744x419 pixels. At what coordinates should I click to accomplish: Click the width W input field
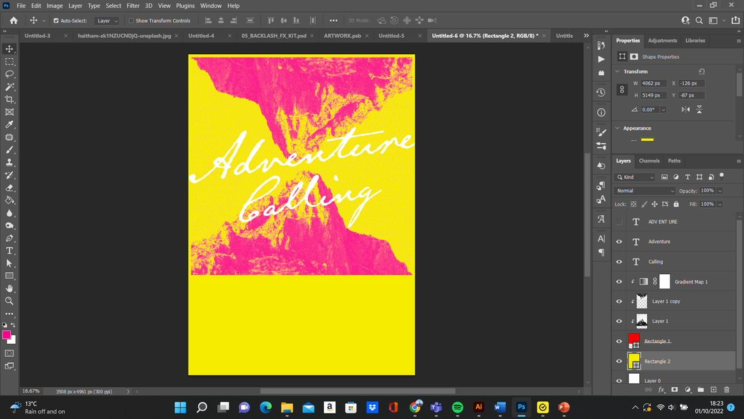pyautogui.click(x=654, y=83)
